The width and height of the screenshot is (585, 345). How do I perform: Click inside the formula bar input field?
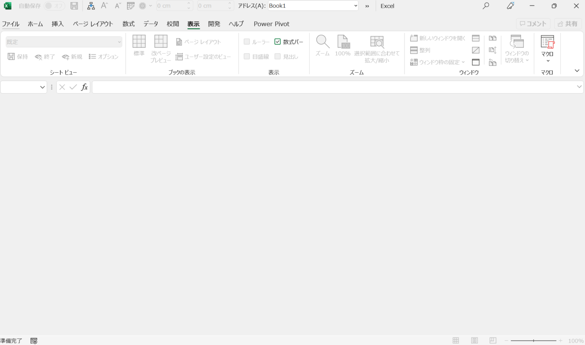pyautogui.click(x=334, y=87)
